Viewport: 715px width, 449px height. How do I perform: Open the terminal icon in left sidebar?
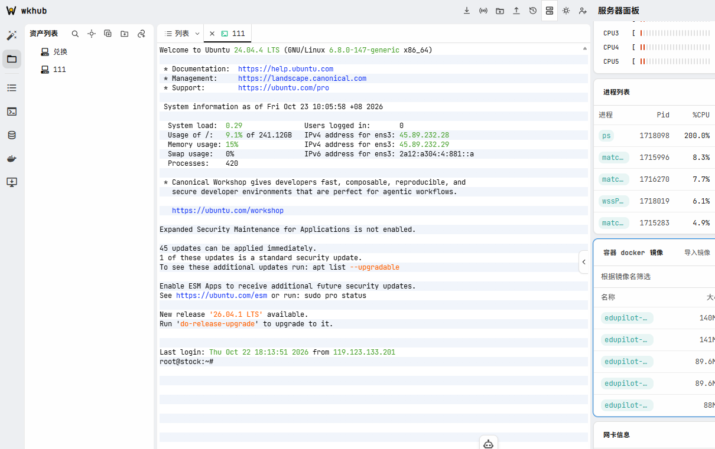tap(12, 112)
